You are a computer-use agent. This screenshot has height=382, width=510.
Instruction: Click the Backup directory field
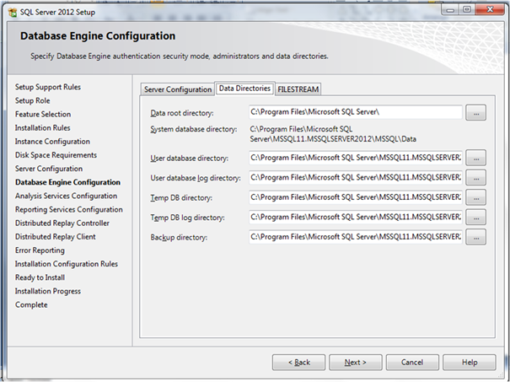click(x=356, y=237)
